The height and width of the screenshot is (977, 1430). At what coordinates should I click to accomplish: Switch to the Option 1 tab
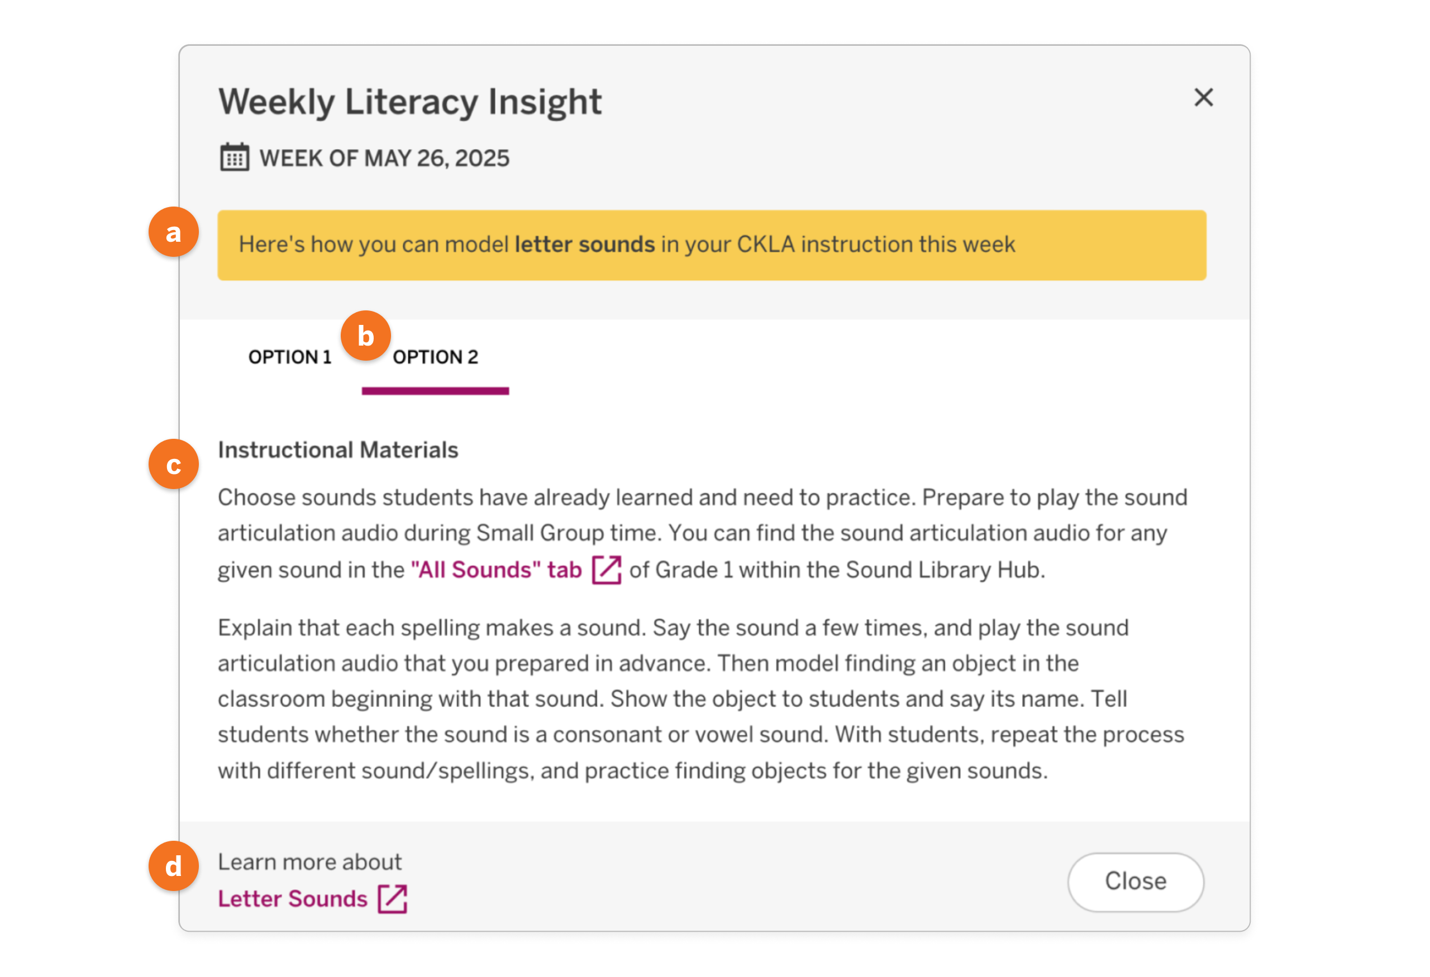tap(290, 357)
